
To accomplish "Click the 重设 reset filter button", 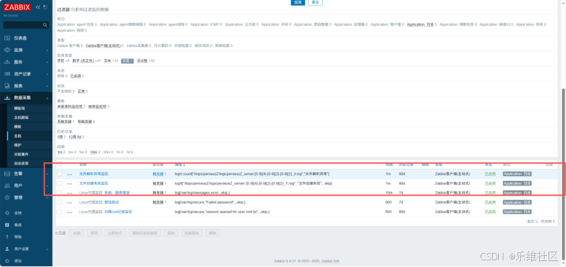I will [315, 2].
